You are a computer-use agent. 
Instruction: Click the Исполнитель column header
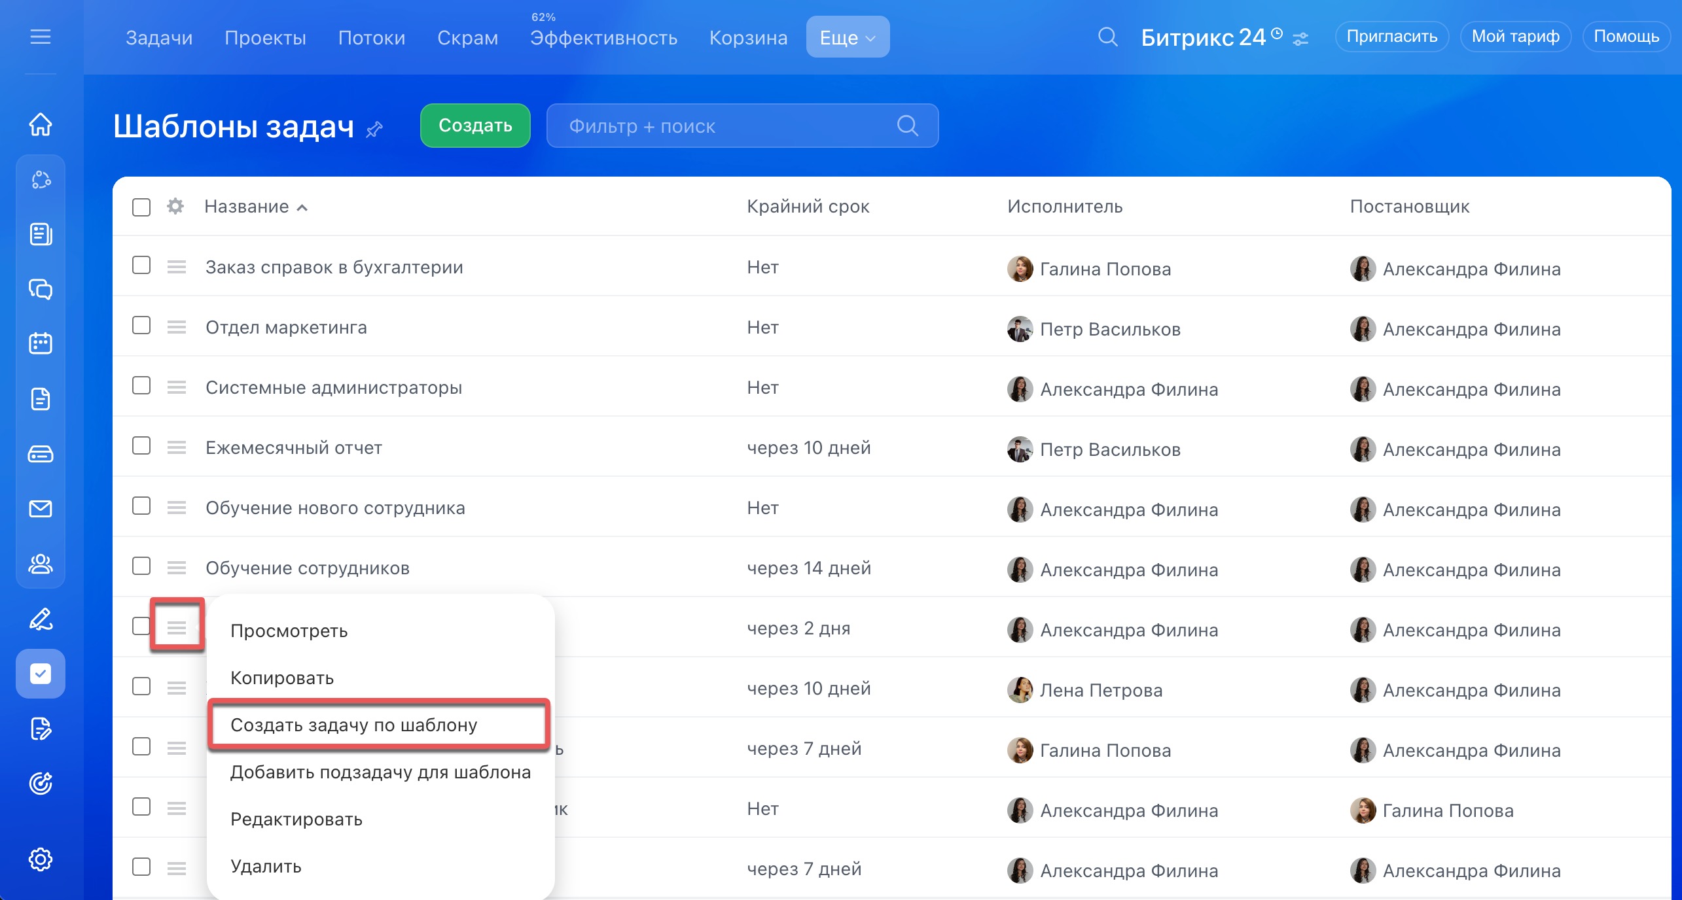[x=1065, y=207]
